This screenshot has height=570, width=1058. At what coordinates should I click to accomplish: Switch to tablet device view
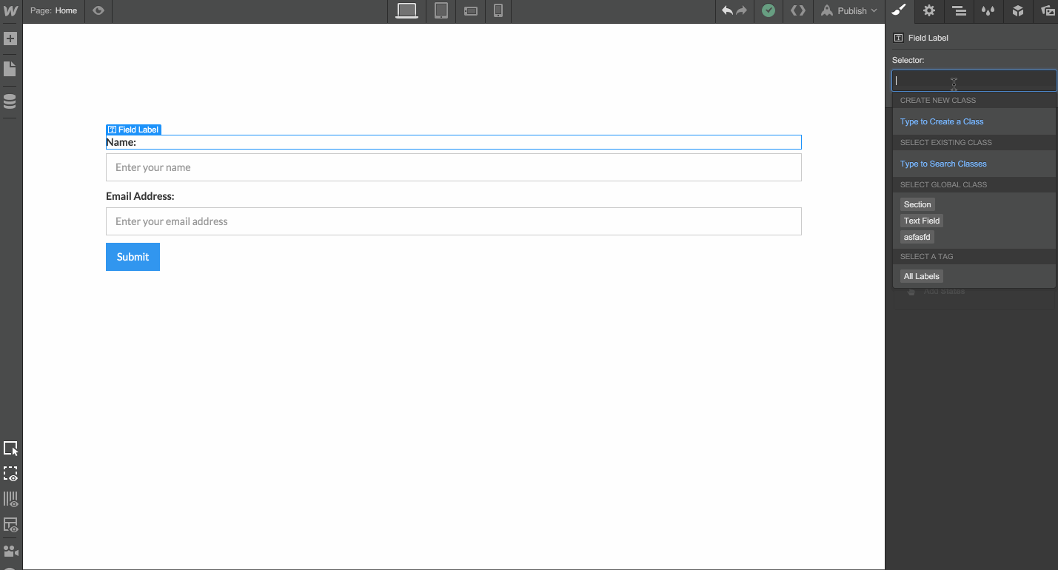pyautogui.click(x=441, y=11)
